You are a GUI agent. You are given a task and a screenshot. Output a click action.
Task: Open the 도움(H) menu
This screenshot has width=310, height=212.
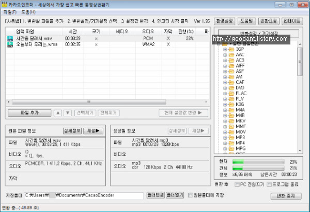pos(28,12)
